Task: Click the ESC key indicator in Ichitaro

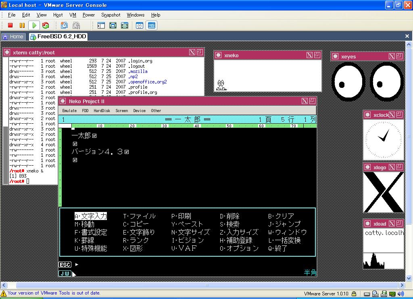Action: [x=65, y=264]
